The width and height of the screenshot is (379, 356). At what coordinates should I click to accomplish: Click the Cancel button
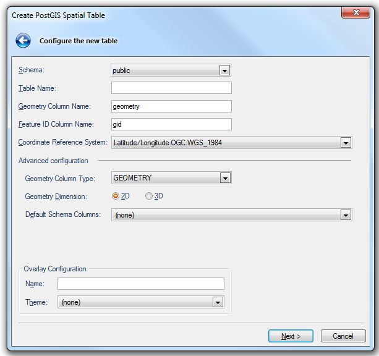tap(343, 336)
